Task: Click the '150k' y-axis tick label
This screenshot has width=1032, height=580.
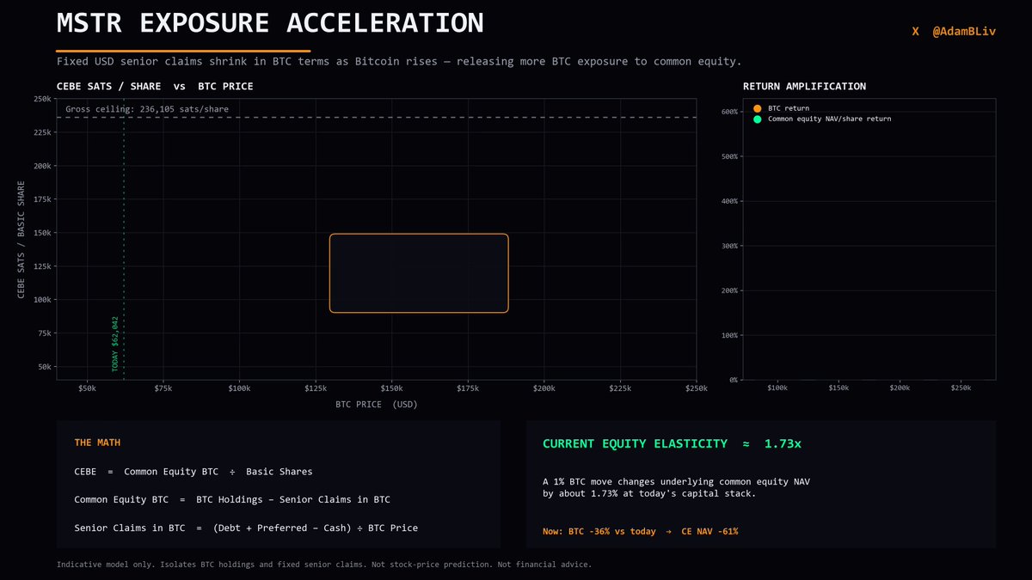Action: coord(42,233)
